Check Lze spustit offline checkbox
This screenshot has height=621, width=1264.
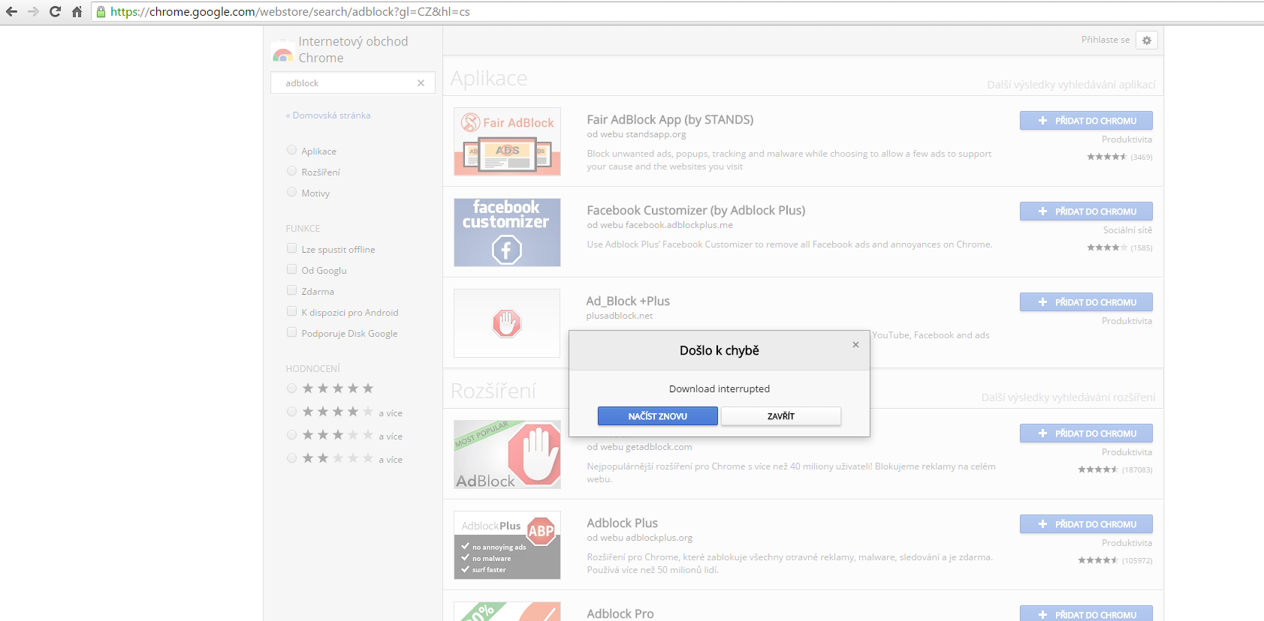tap(291, 248)
